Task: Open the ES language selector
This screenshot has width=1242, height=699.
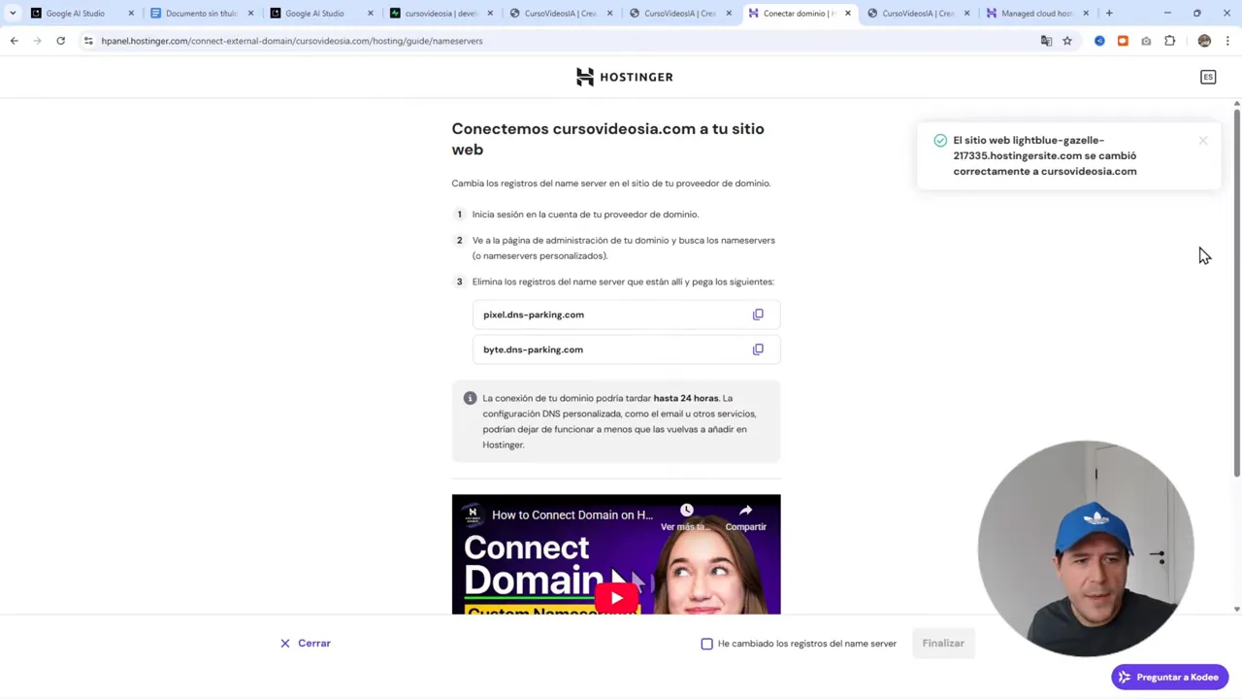Action: pyautogui.click(x=1208, y=77)
